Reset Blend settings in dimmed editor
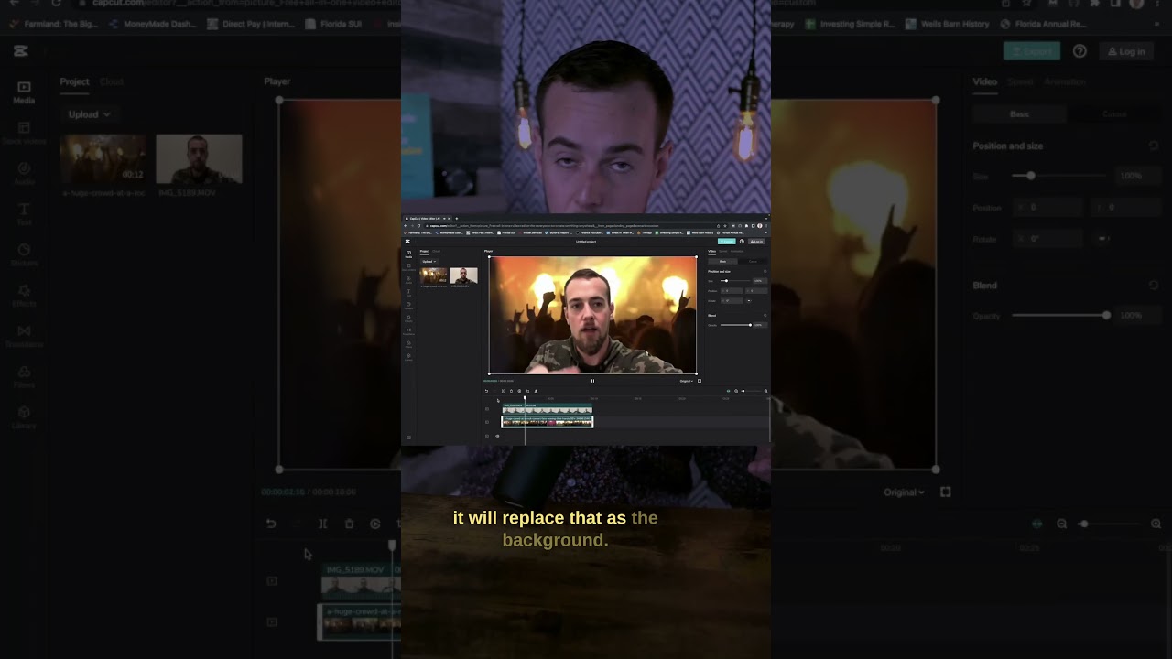Viewport: 1172px width, 659px height. [x=1154, y=286]
